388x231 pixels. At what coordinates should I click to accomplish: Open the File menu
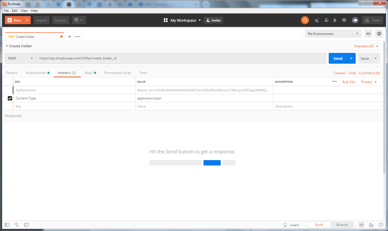point(6,11)
